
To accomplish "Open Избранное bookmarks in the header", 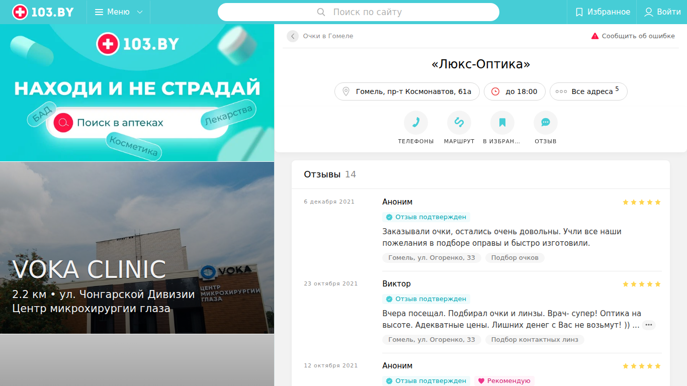I will tap(603, 12).
